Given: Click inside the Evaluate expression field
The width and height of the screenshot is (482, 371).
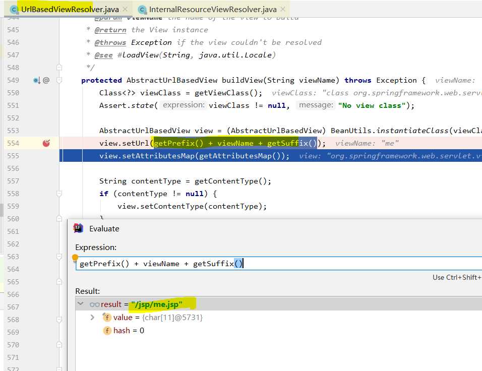Looking at the screenshot, I should 278,264.
